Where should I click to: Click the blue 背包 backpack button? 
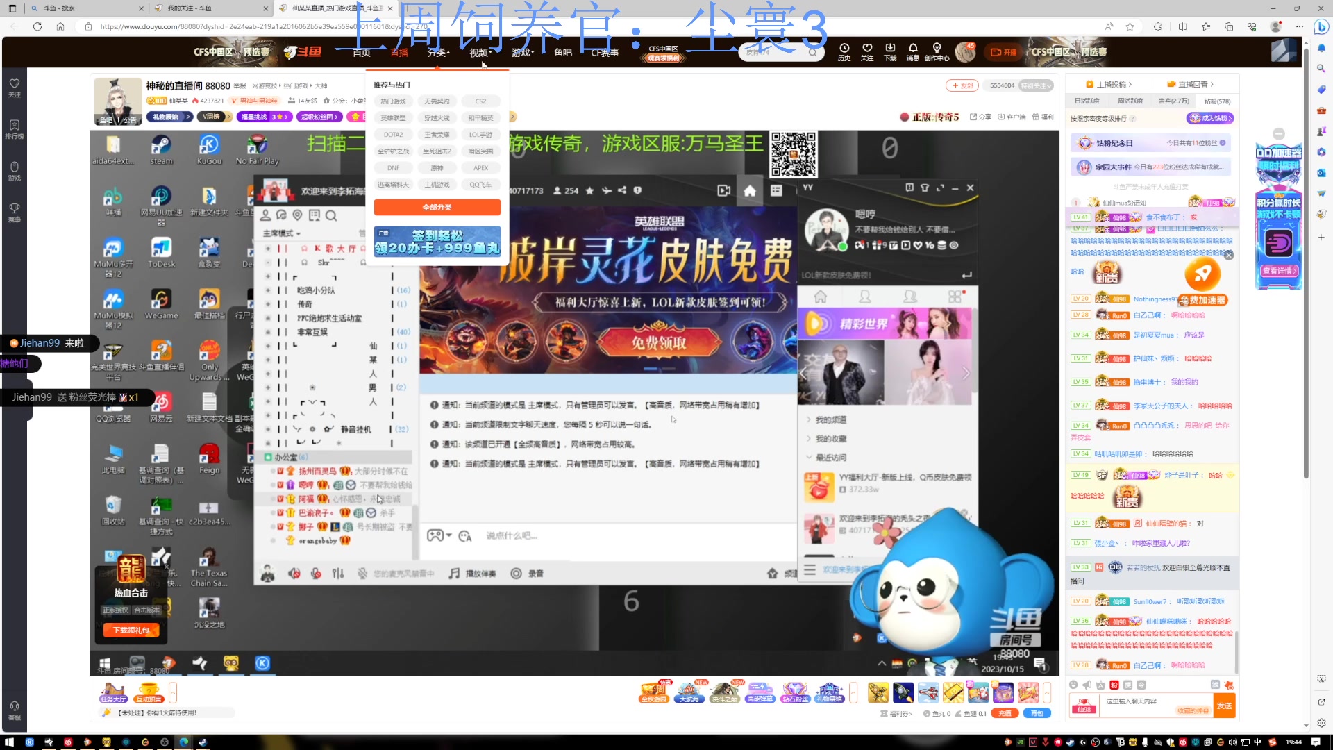(x=1037, y=713)
